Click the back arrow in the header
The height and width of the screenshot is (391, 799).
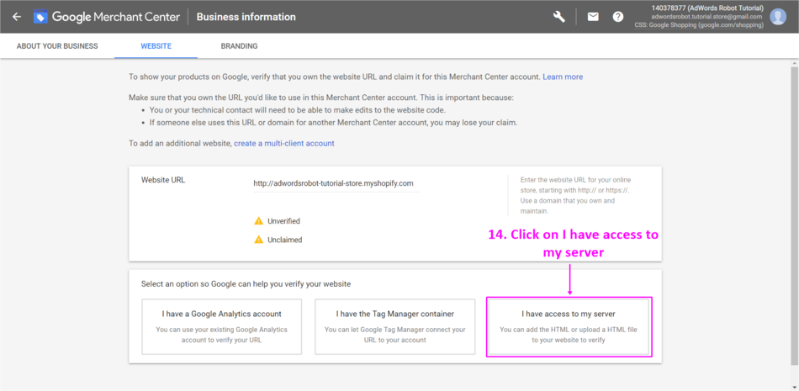(x=16, y=17)
